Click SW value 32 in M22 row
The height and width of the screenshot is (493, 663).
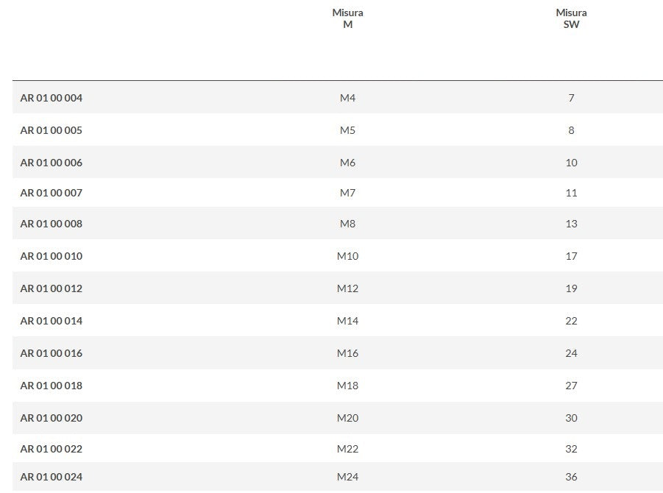[x=571, y=449]
